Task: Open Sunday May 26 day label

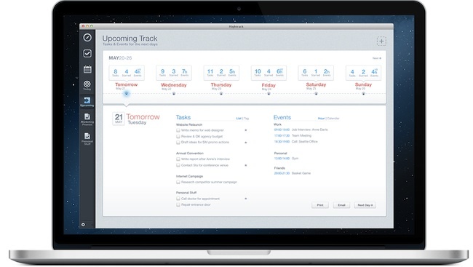Action: point(364,86)
